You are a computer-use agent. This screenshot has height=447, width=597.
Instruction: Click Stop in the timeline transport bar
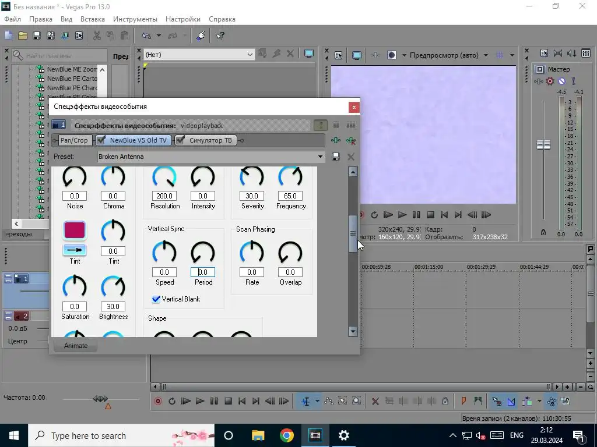point(228,401)
